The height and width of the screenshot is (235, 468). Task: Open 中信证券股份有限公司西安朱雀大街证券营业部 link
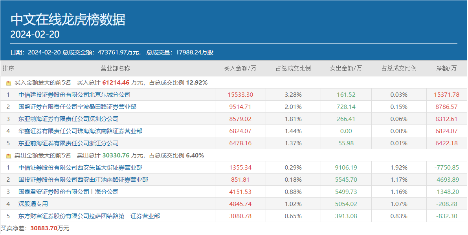click(x=80, y=168)
